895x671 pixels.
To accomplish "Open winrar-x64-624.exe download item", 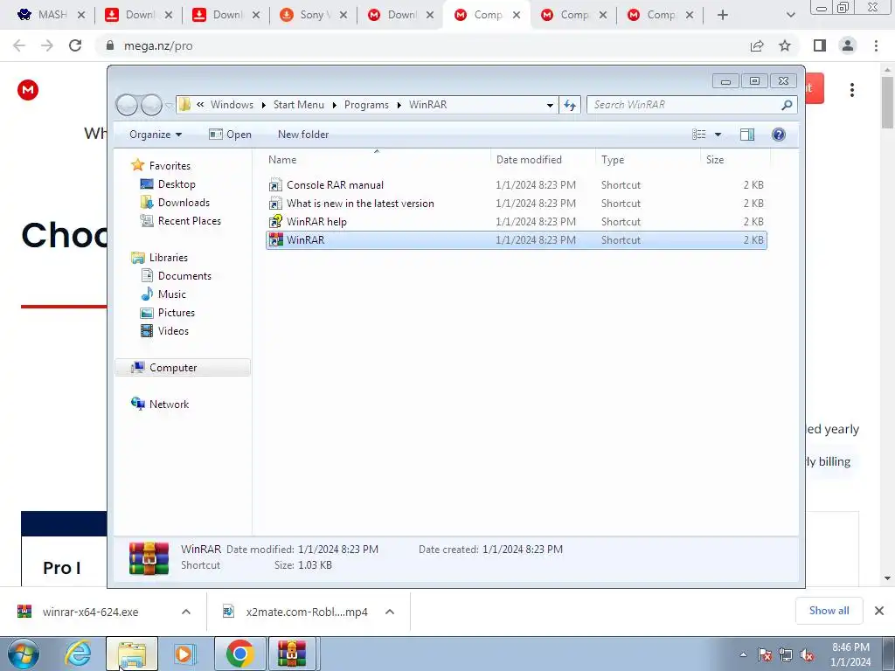I will click(90, 612).
